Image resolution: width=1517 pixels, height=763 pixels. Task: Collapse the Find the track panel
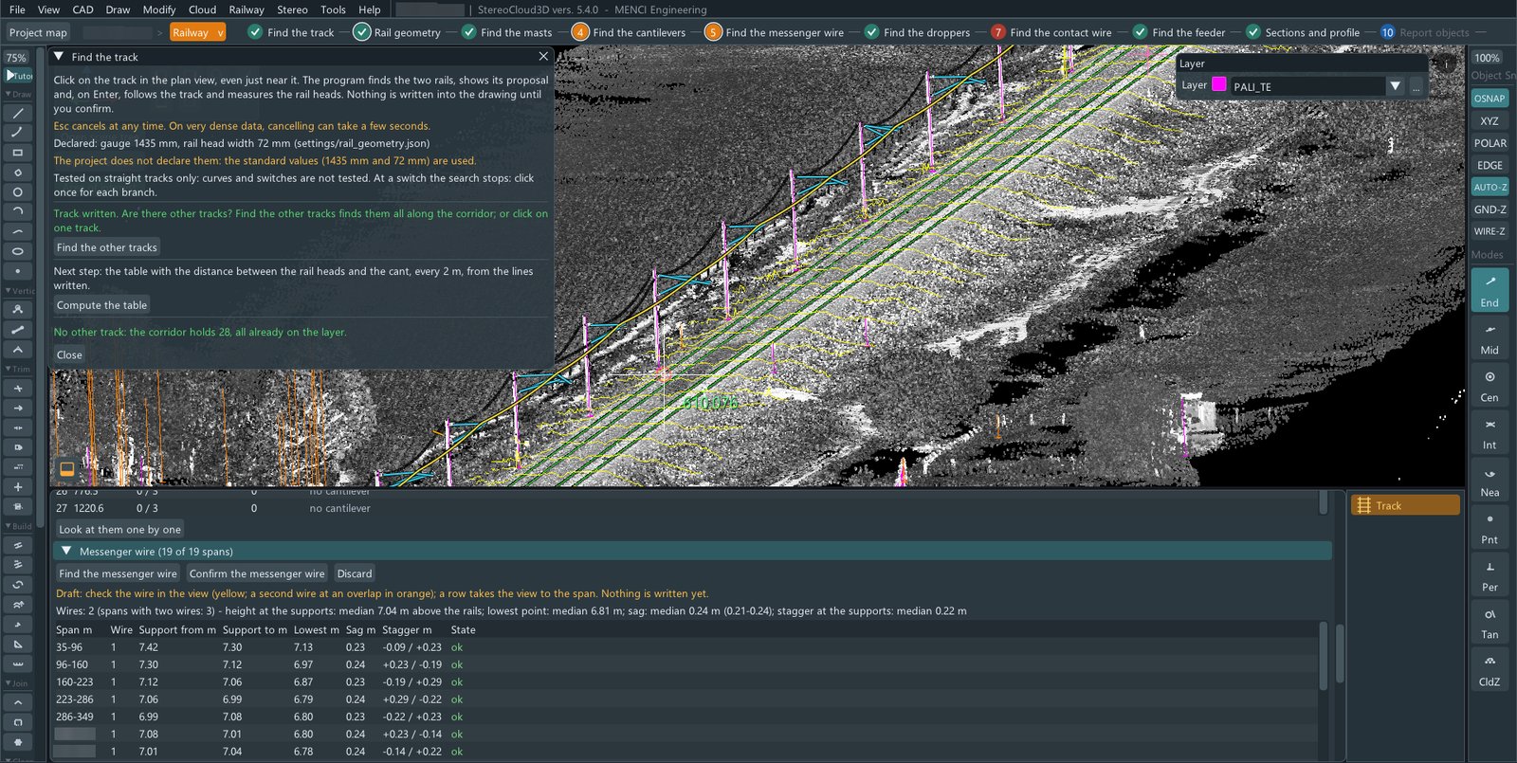coord(59,57)
